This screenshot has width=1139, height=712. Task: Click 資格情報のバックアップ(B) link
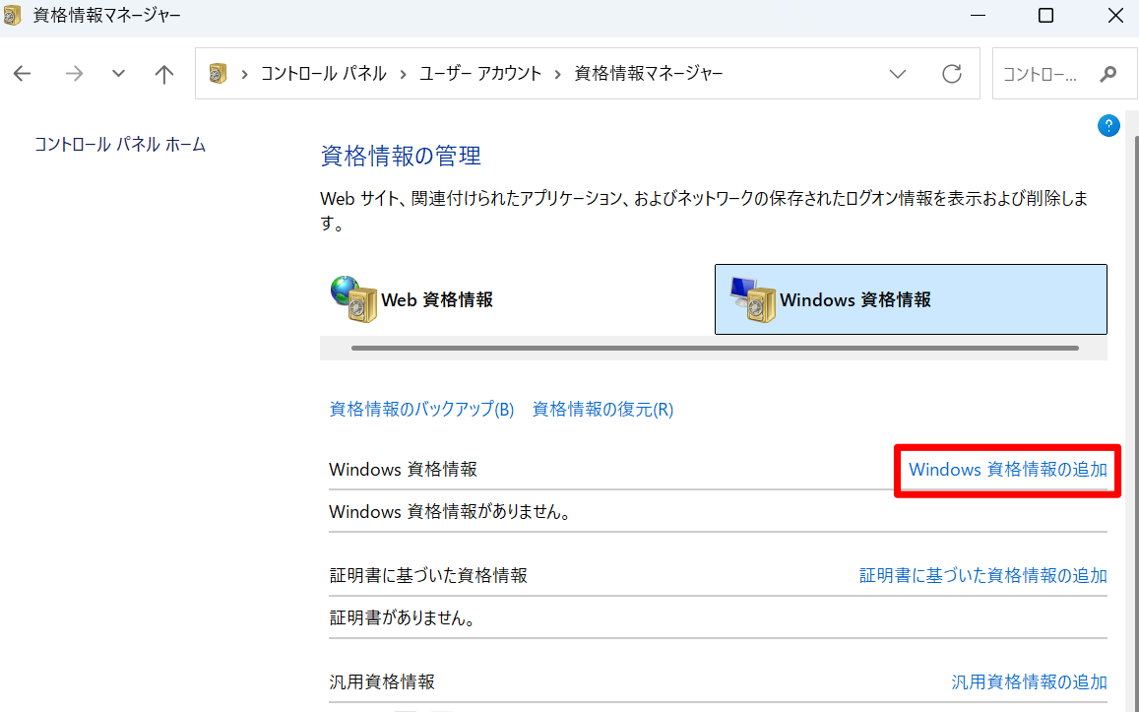click(x=421, y=410)
